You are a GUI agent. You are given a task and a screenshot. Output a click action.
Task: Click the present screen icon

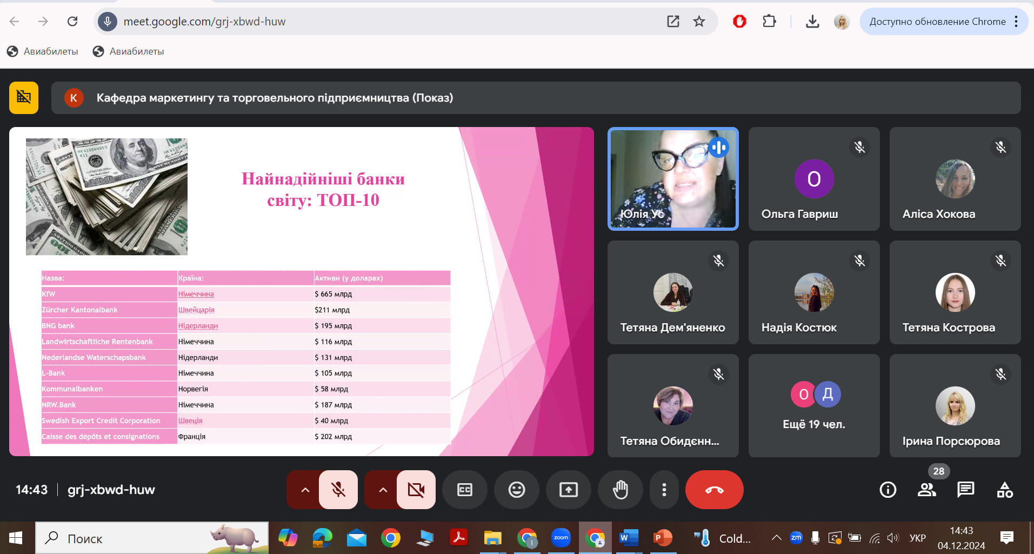click(568, 490)
